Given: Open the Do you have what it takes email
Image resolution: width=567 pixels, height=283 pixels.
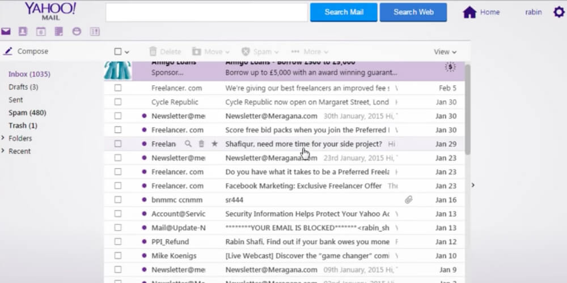Looking at the screenshot, I should click(284, 172).
